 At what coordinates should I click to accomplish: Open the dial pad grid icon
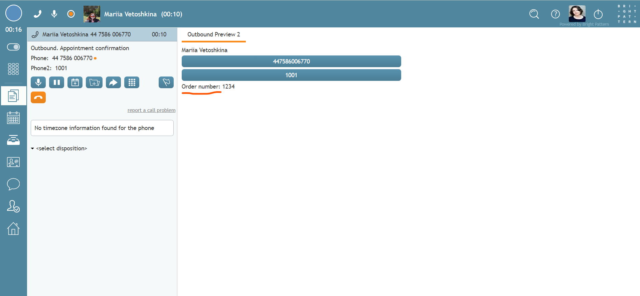click(x=132, y=82)
